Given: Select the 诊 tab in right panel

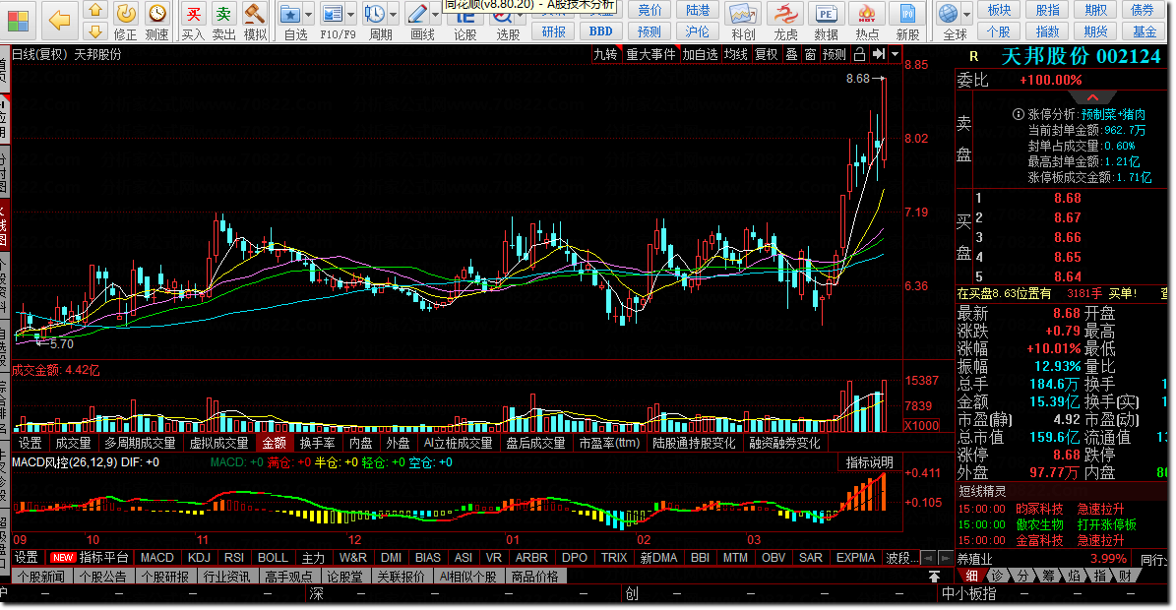Looking at the screenshot, I should [x=997, y=576].
